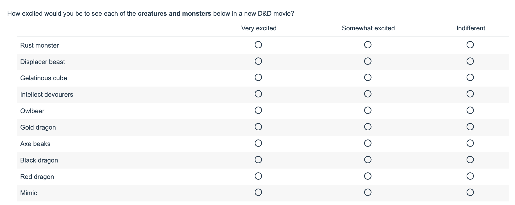
Task: Rate Red dragon as Very excited
Action: [x=258, y=176]
